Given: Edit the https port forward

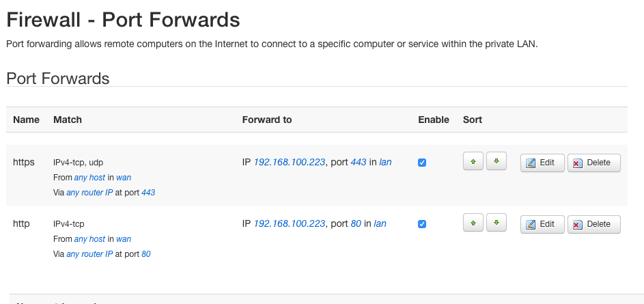Looking at the screenshot, I should tap(542, 163).
